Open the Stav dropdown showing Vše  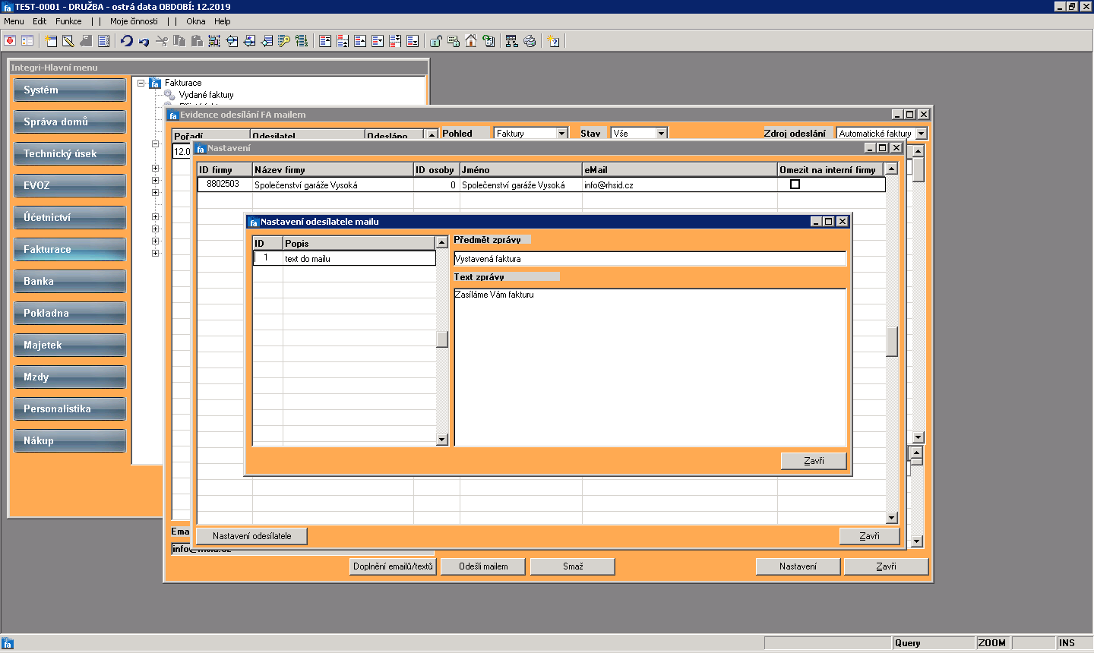coord(661,133)
